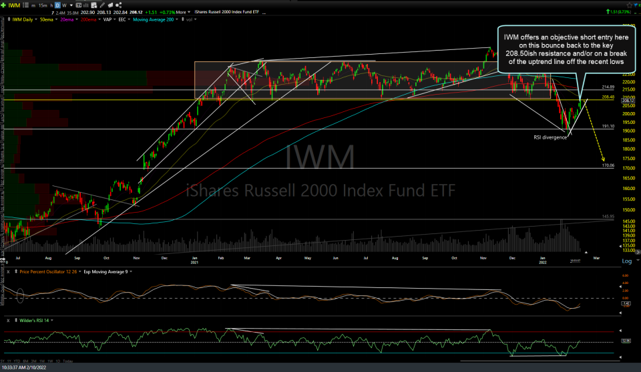Viewport: 641px width, 372px height.
Task: Click the 145.95 price level label
Action: click(x=608, y=217)
